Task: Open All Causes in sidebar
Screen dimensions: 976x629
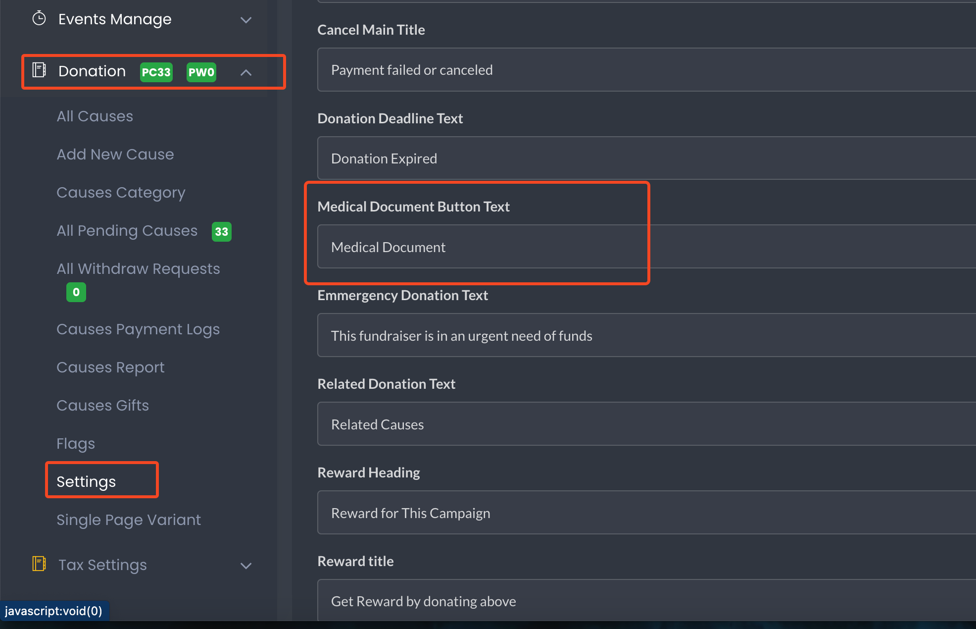Action: coord(95,116)
